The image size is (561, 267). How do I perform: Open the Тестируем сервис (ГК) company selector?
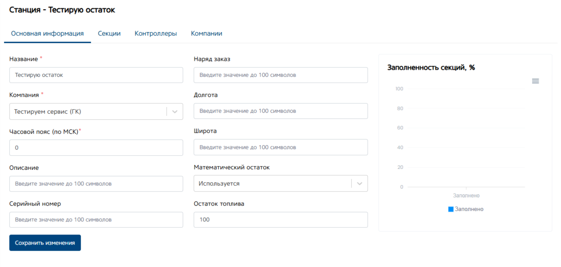point(88,112)
